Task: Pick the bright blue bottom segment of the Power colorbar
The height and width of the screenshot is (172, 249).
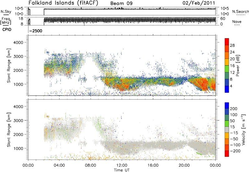Action: 227,89
